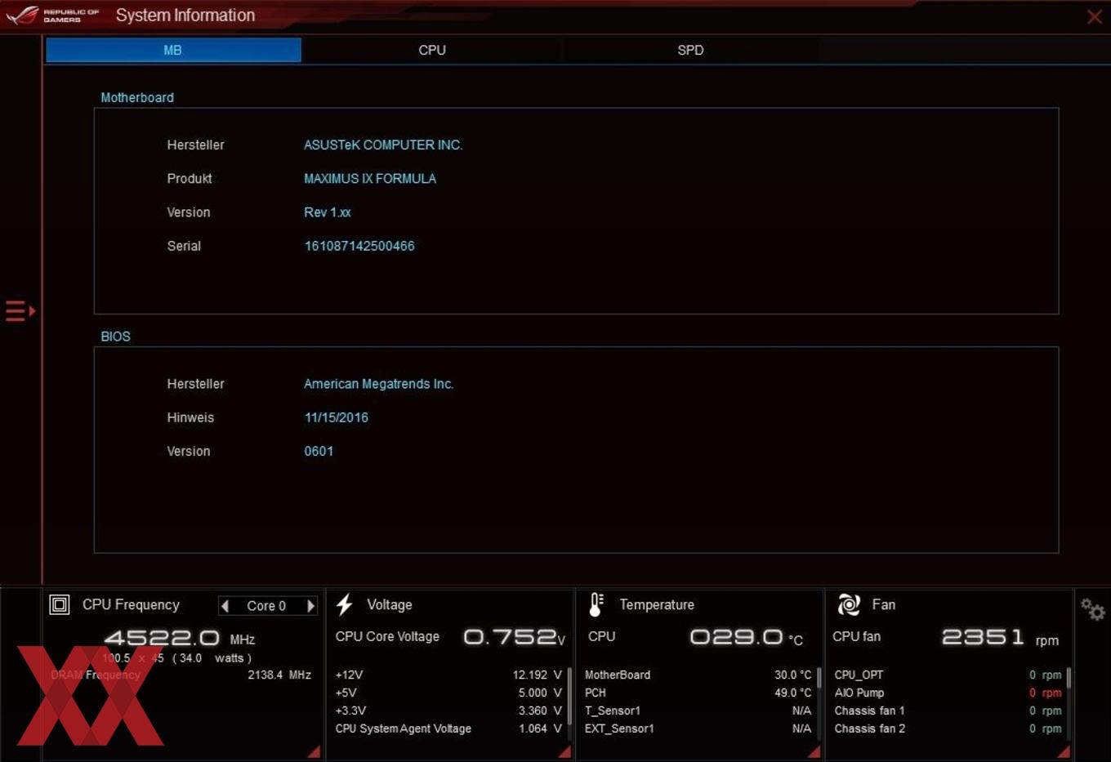This screenshot has width=1111, height=762.
Task: Click the BIOS section heading
Action: coord(115,336)
